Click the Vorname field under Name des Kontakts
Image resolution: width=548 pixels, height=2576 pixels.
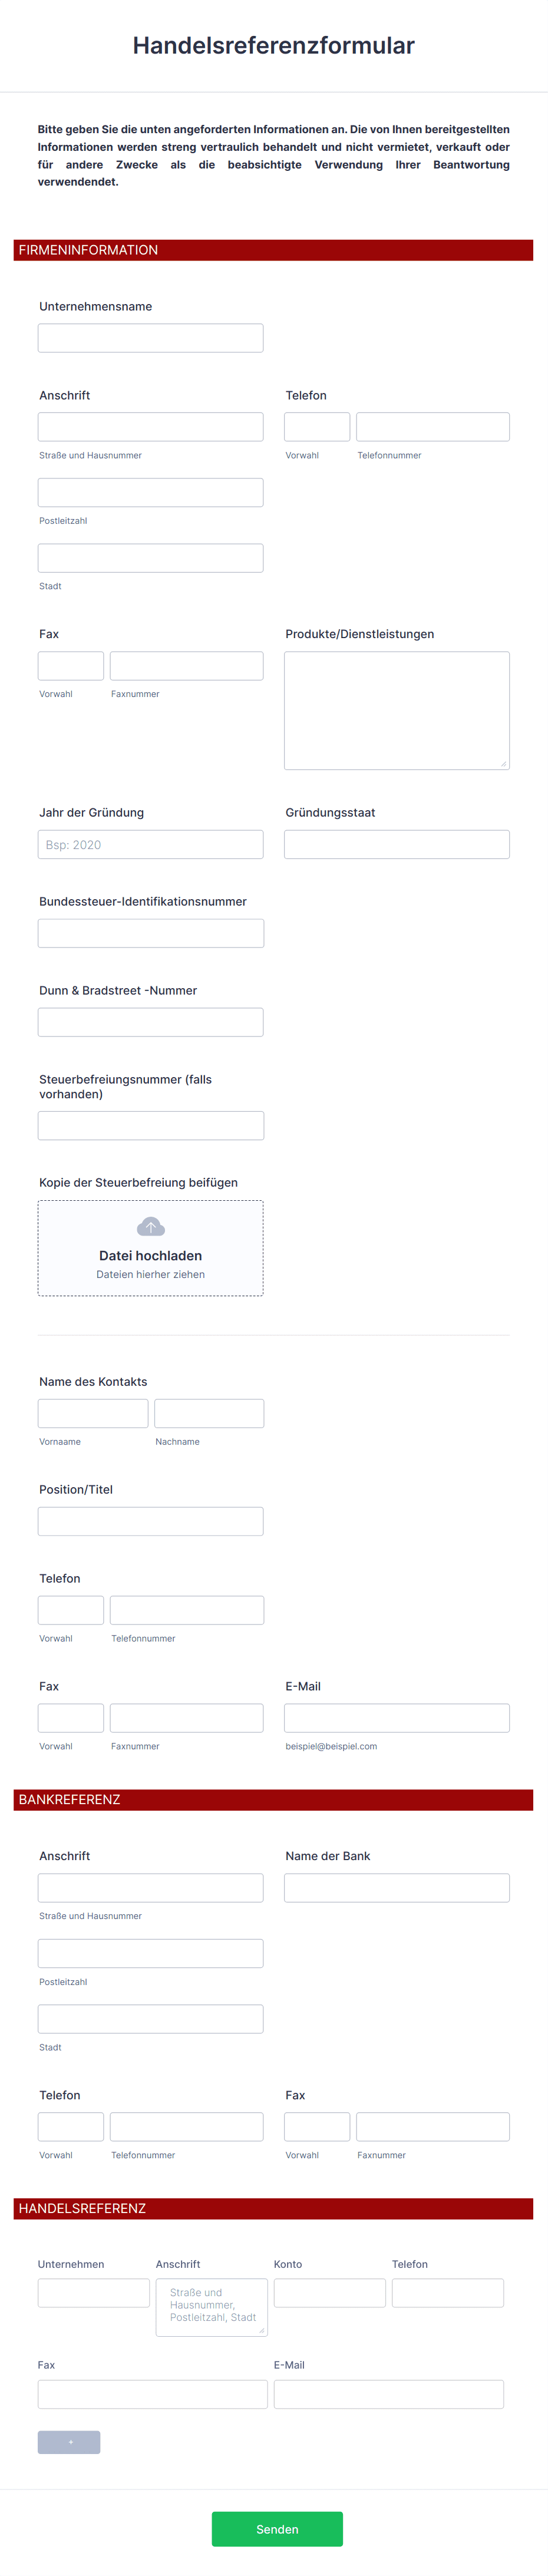tap(93, 1413)
